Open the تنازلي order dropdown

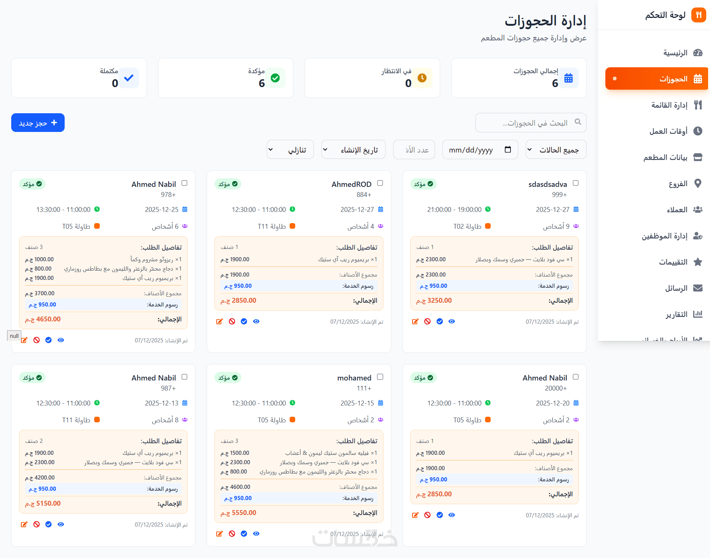290,150
